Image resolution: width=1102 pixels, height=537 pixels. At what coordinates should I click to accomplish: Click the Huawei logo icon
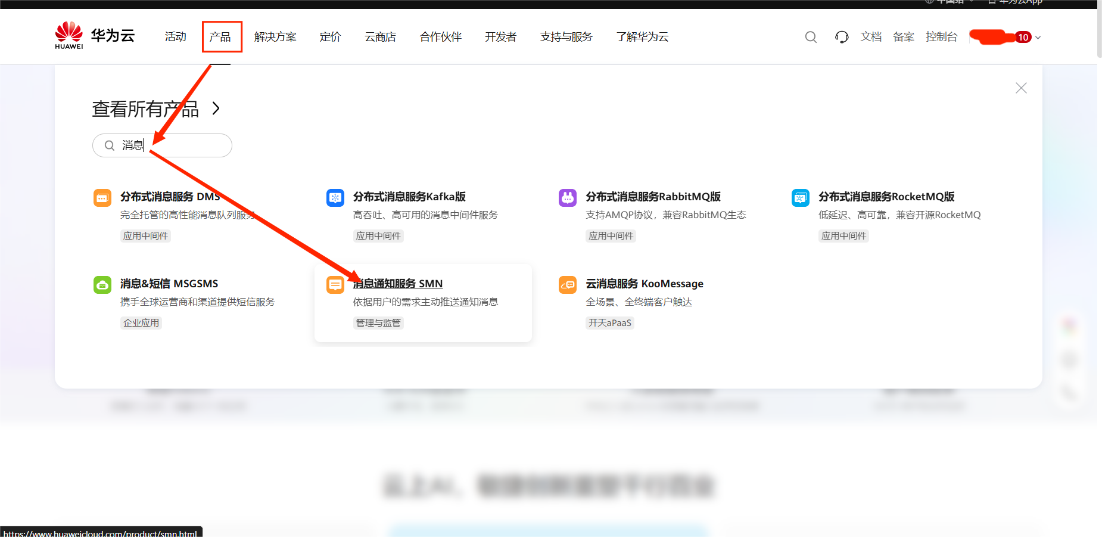(69, 35)
